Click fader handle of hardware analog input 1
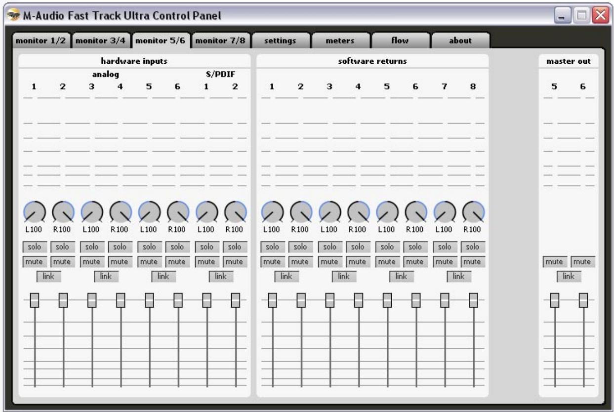The height and width of the screenshot is (412, 614). coord(35,300)
